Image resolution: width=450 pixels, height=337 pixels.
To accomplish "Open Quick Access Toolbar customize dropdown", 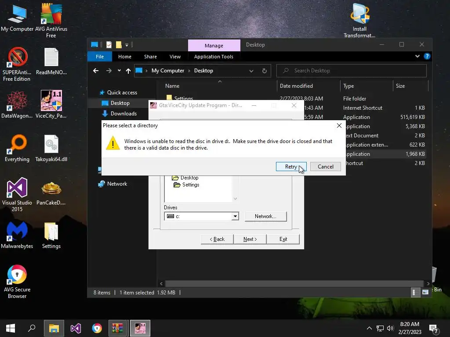I will [x=127, y=45].
